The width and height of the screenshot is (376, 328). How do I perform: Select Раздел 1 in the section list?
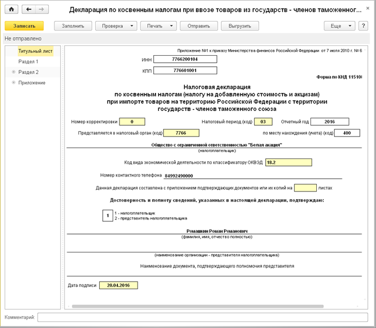(28, 62)
